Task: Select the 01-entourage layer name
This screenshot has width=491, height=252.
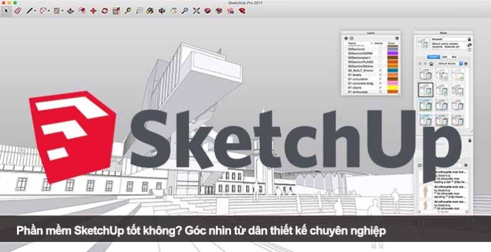Action: click(358, 92)
